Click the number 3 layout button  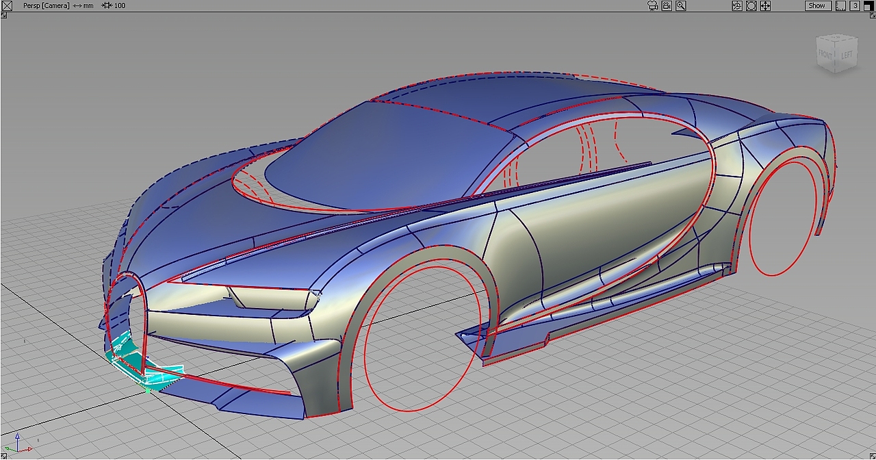pyautogui.click(x=855, y=5)
